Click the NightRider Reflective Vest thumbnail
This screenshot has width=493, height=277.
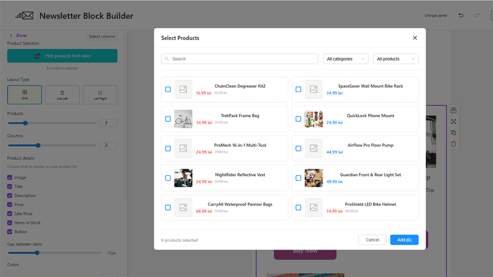183,178
